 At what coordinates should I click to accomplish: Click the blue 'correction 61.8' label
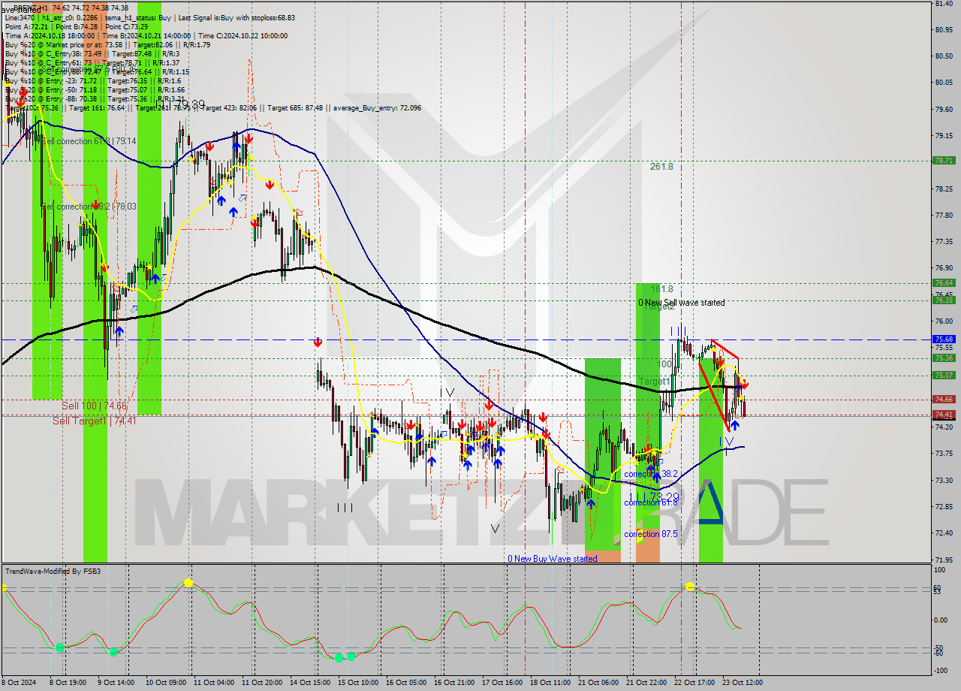(651, 502)
